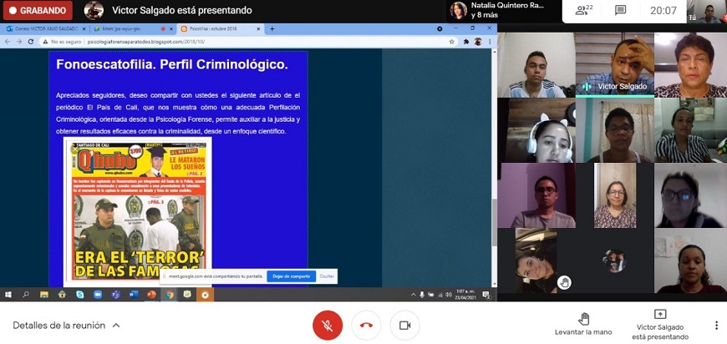
Task: Click the Q'hubo newspaper cover image
Action: 137,211
